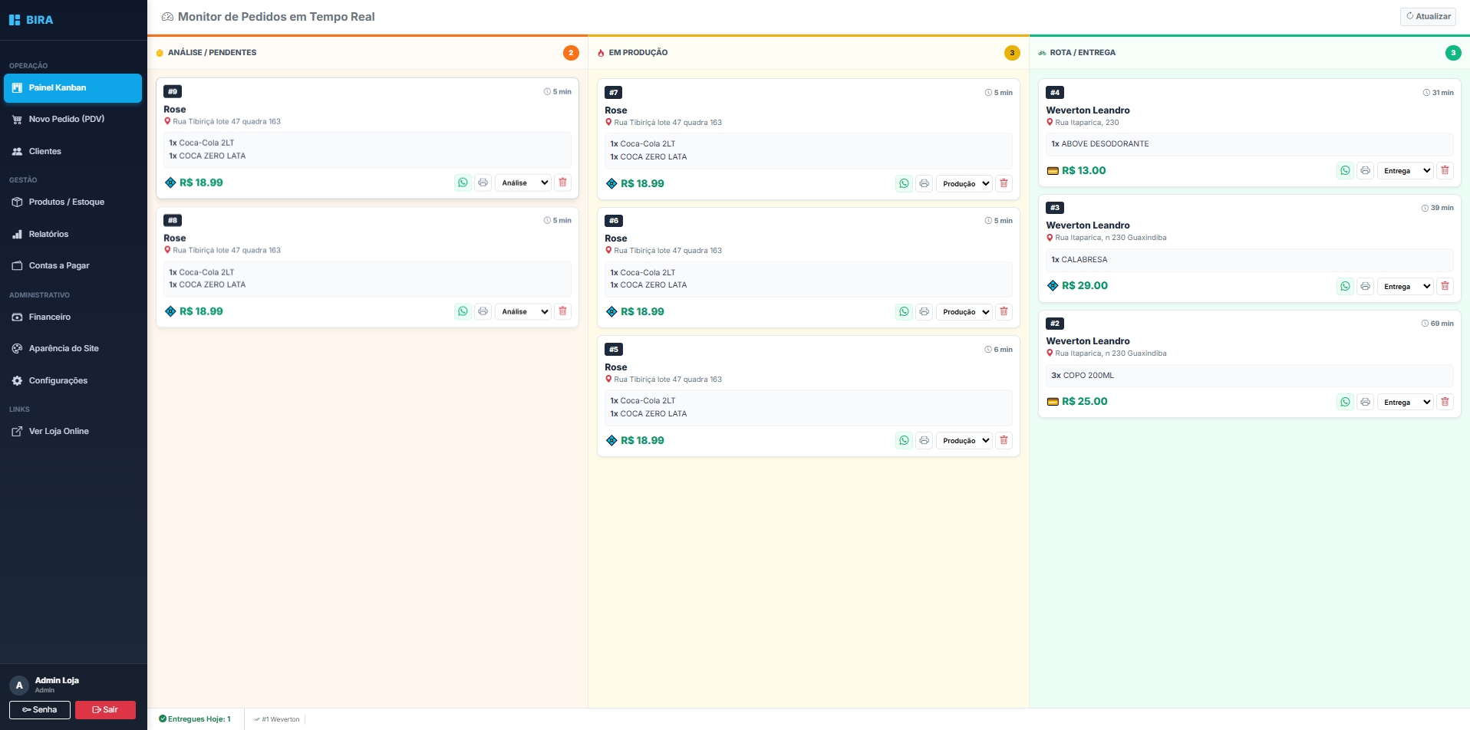Print order #3 using printer icon
This screenshot has width=1470, height=730.
(1365, 286)
